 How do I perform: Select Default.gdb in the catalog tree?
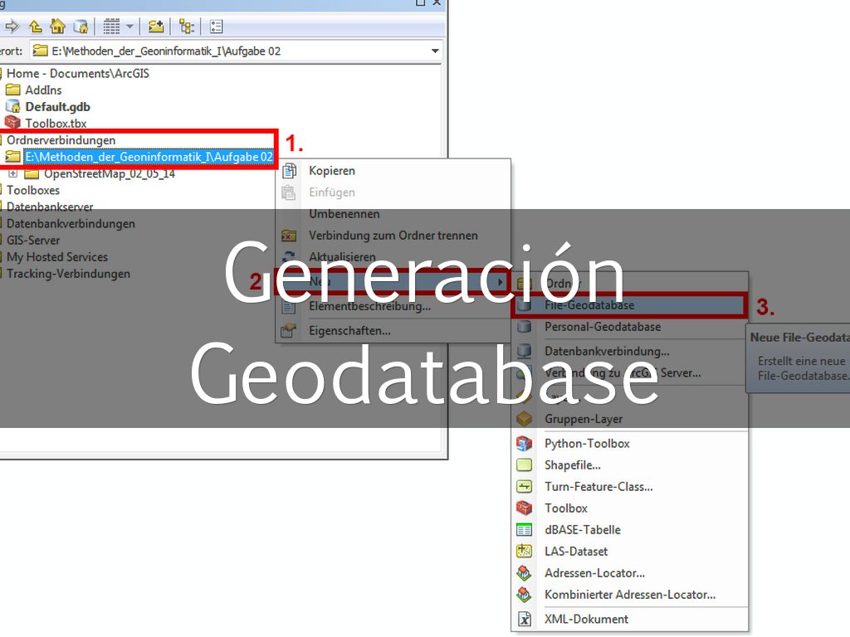click(57, 107)
